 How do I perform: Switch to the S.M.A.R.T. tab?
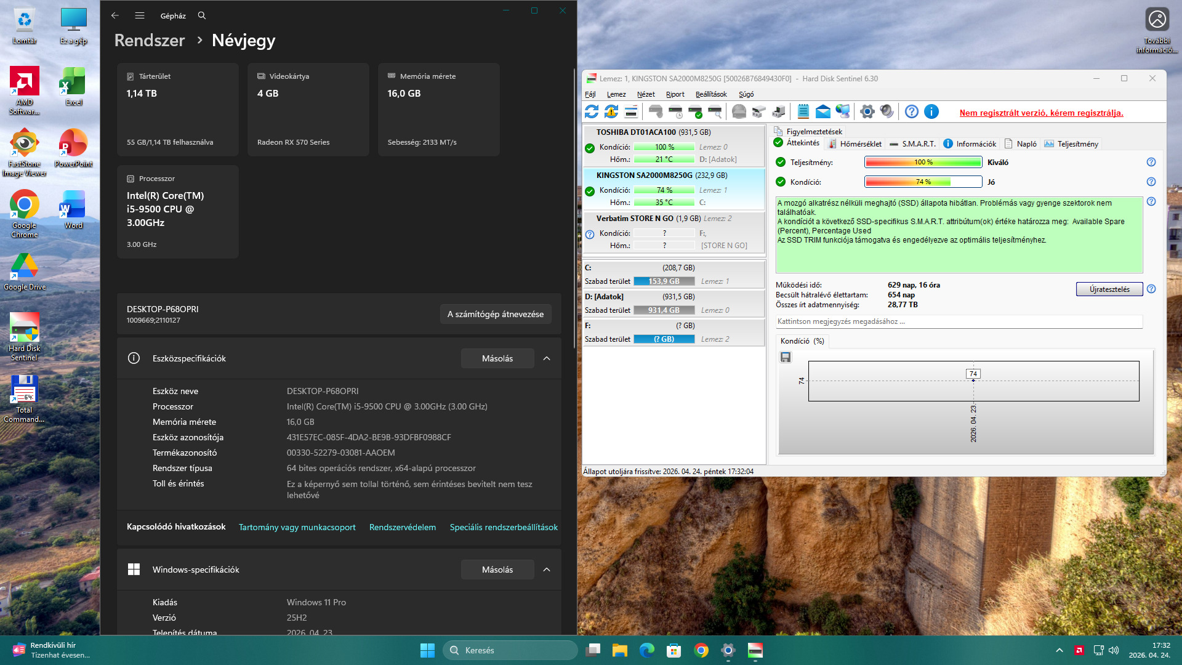tap(912, 144)
